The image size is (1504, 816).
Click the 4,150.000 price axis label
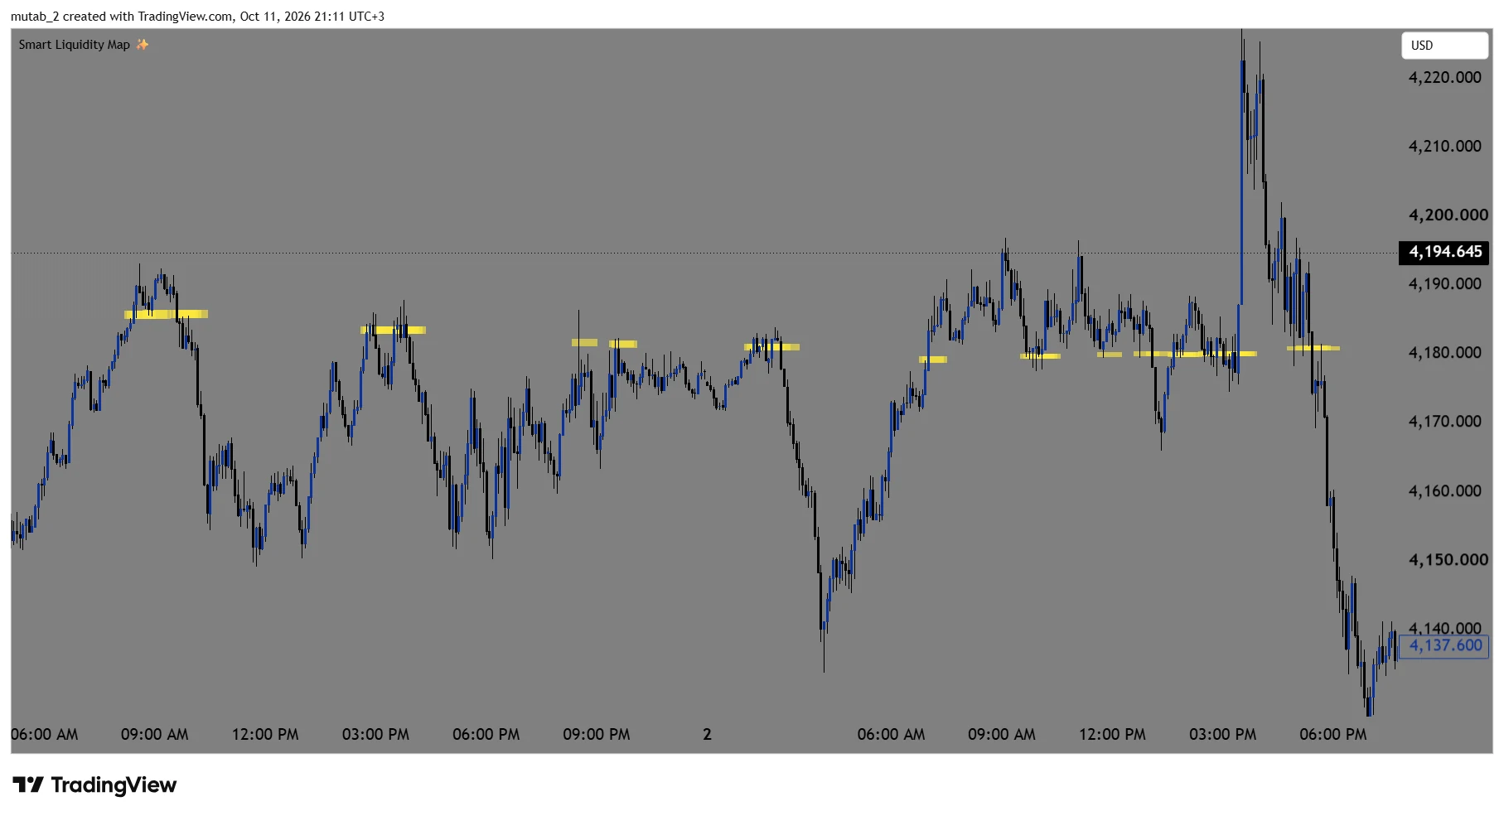[1448, 560]
